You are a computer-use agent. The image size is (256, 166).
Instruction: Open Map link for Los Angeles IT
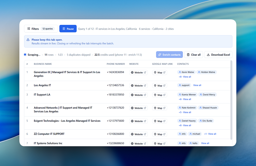159,85
